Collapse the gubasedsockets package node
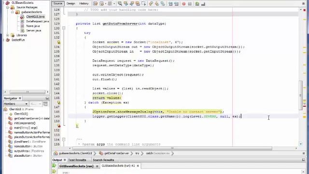Image resolution: width=309 pixels, height=174 pixels. click(13, 12)
